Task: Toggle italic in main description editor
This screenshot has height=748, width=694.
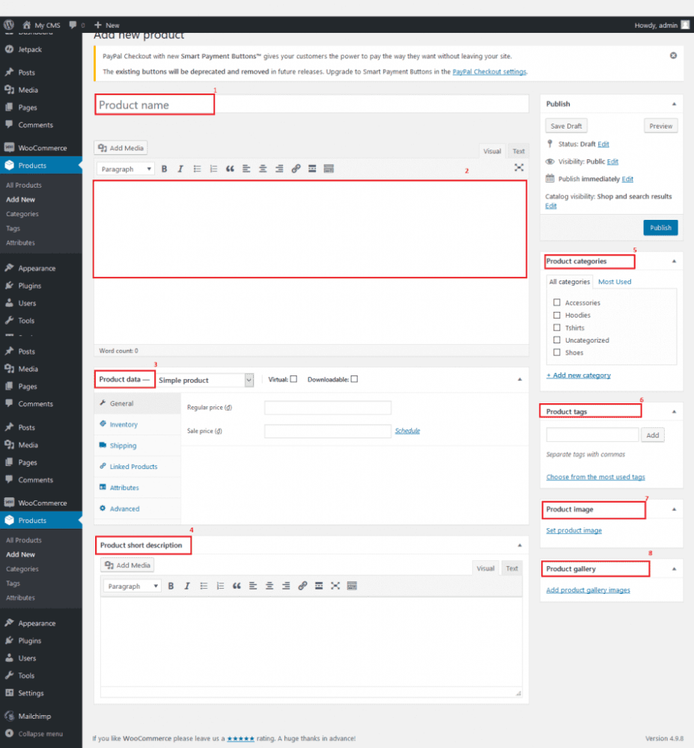Action: tap(180, 169)
